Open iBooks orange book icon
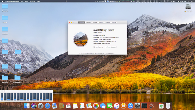The image size is (195, 110). [123, 106]
